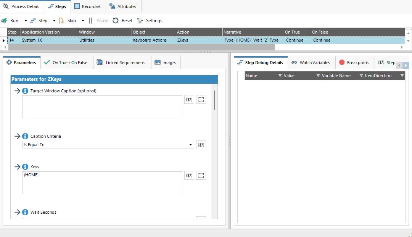Switch to the Recordset tab
Viewport: 412px width, 237px height.
[88, 6]
